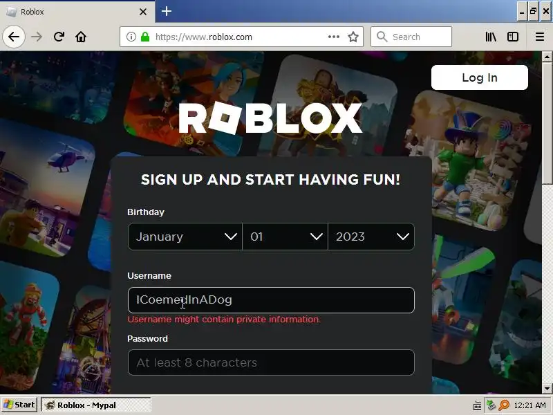The width and height of the screenshot is (553, 415).
Task: Minimize the browser window
Action: [522, 11]
